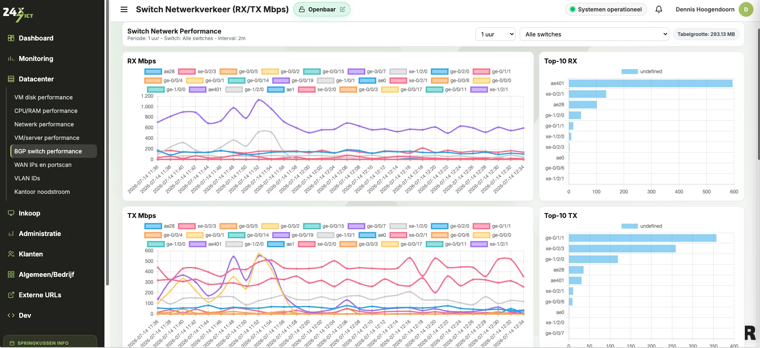Hide ae401 series in RX Mbps legend
This screenshot has width=760, height=348.
click(x=205, y=90)
